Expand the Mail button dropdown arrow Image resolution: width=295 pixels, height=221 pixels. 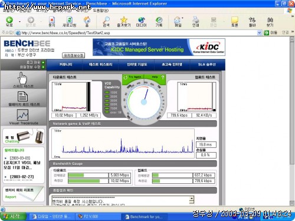coord(182,18)
